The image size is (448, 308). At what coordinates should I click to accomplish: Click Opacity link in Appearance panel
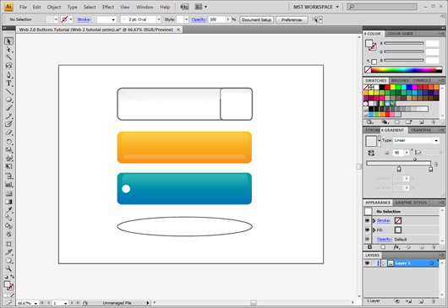pyautogui.click(x=385, y=239)
